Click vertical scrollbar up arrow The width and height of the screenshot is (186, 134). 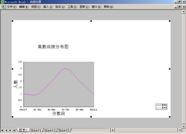(x=184, y=12)
